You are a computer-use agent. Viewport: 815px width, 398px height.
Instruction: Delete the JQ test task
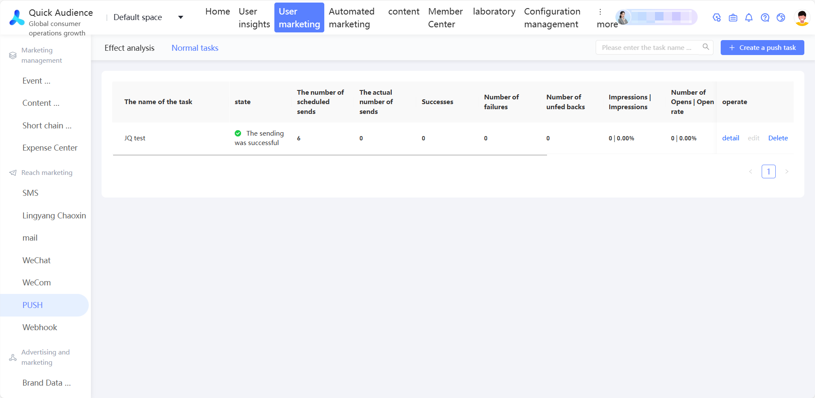pos(778,138)
